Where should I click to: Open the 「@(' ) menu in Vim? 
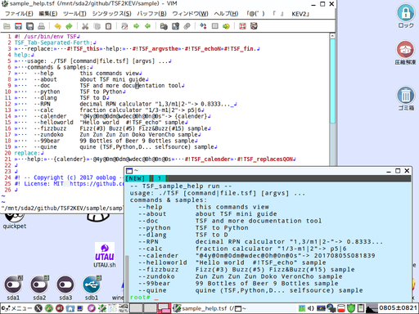coord(255,14)
